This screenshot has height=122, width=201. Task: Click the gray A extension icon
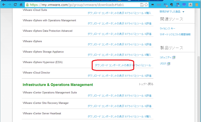point(190,5)
